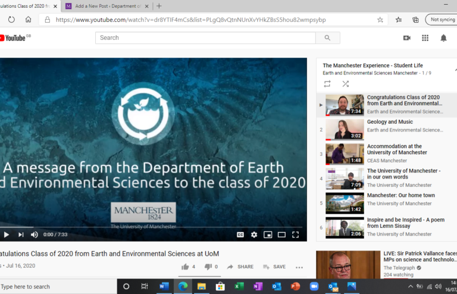Open the create video camera icon
Screen dimensions: 457x294
pyautogui.click(x=407, y=38)
